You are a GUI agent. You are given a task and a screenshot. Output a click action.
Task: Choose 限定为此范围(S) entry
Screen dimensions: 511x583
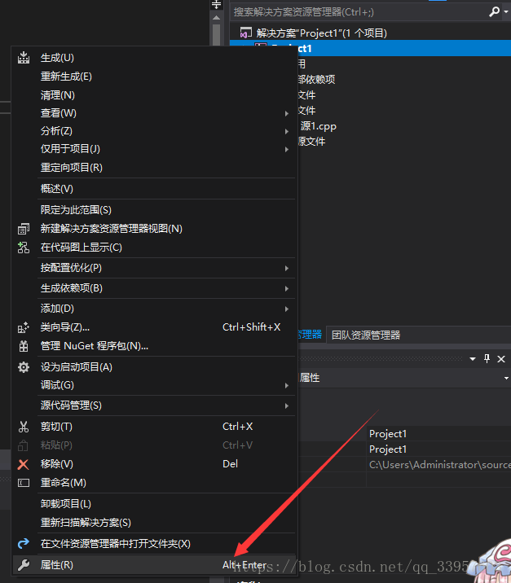pyautogui.click(x=76, y=210)
